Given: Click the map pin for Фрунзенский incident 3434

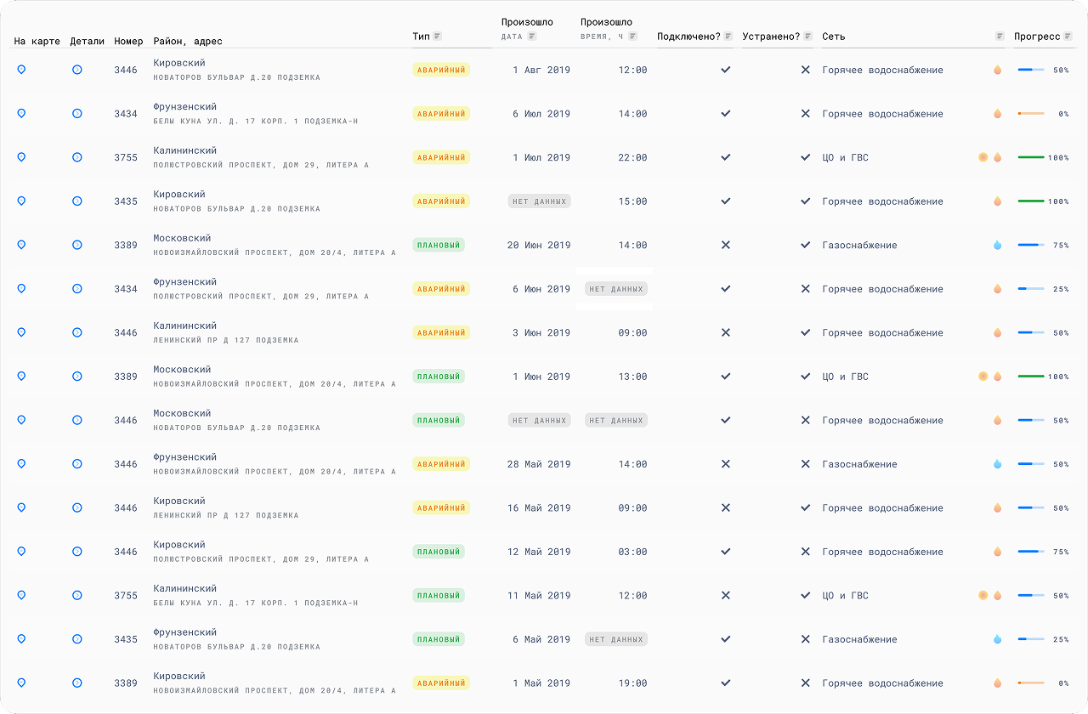Looking at the screenshot, I should [x=21, y=113].
